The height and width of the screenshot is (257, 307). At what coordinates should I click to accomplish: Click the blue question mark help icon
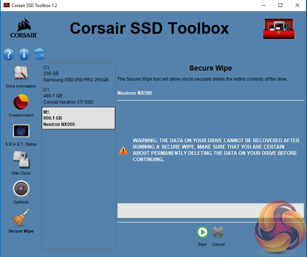coord(9,54)
